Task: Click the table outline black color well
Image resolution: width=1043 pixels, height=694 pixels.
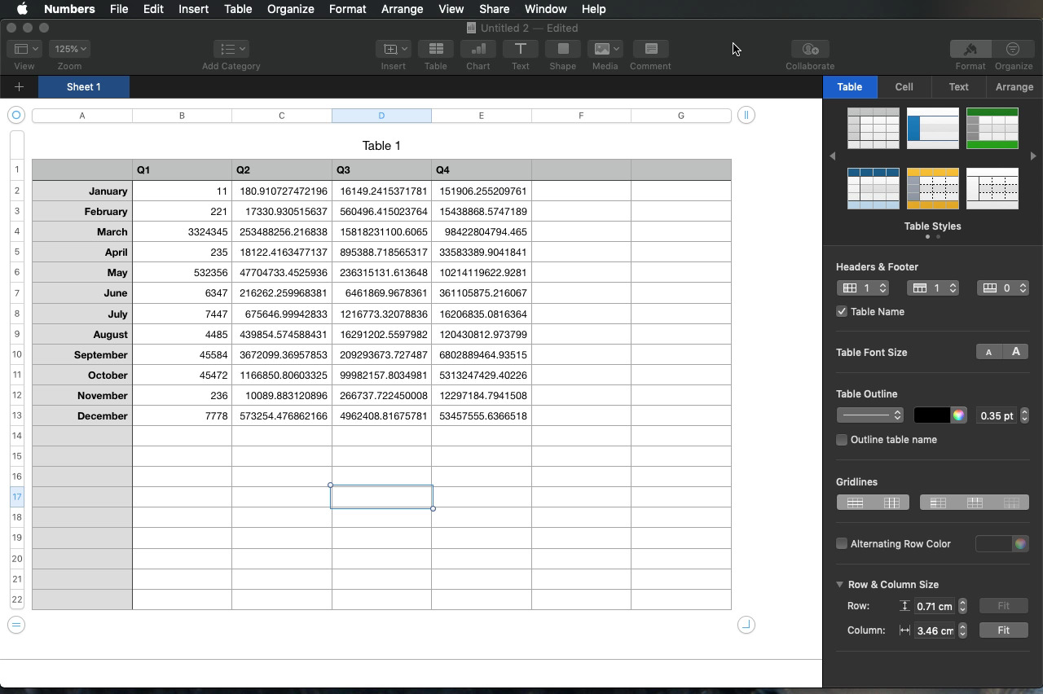Action: (931, 415)
